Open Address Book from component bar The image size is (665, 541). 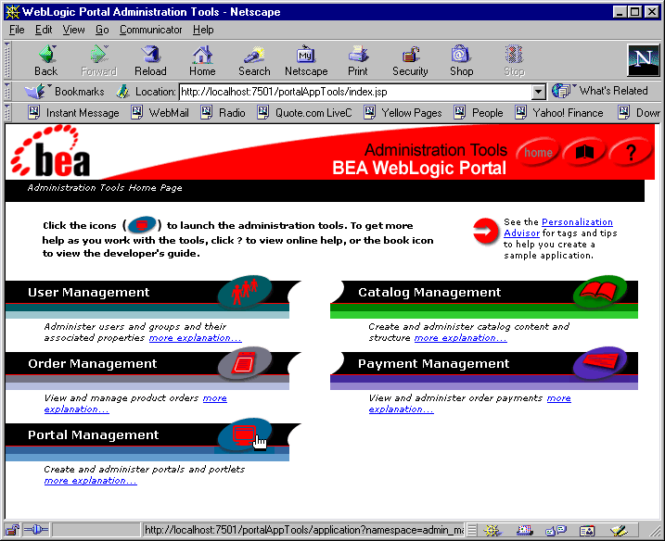point(587,530)
